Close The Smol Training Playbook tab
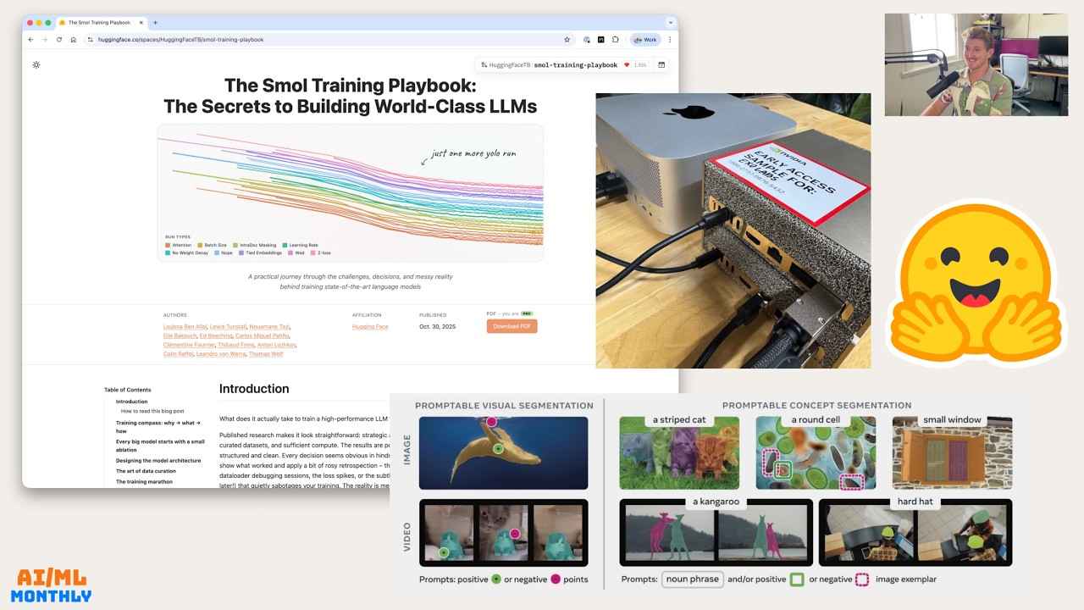 point(140,22)
